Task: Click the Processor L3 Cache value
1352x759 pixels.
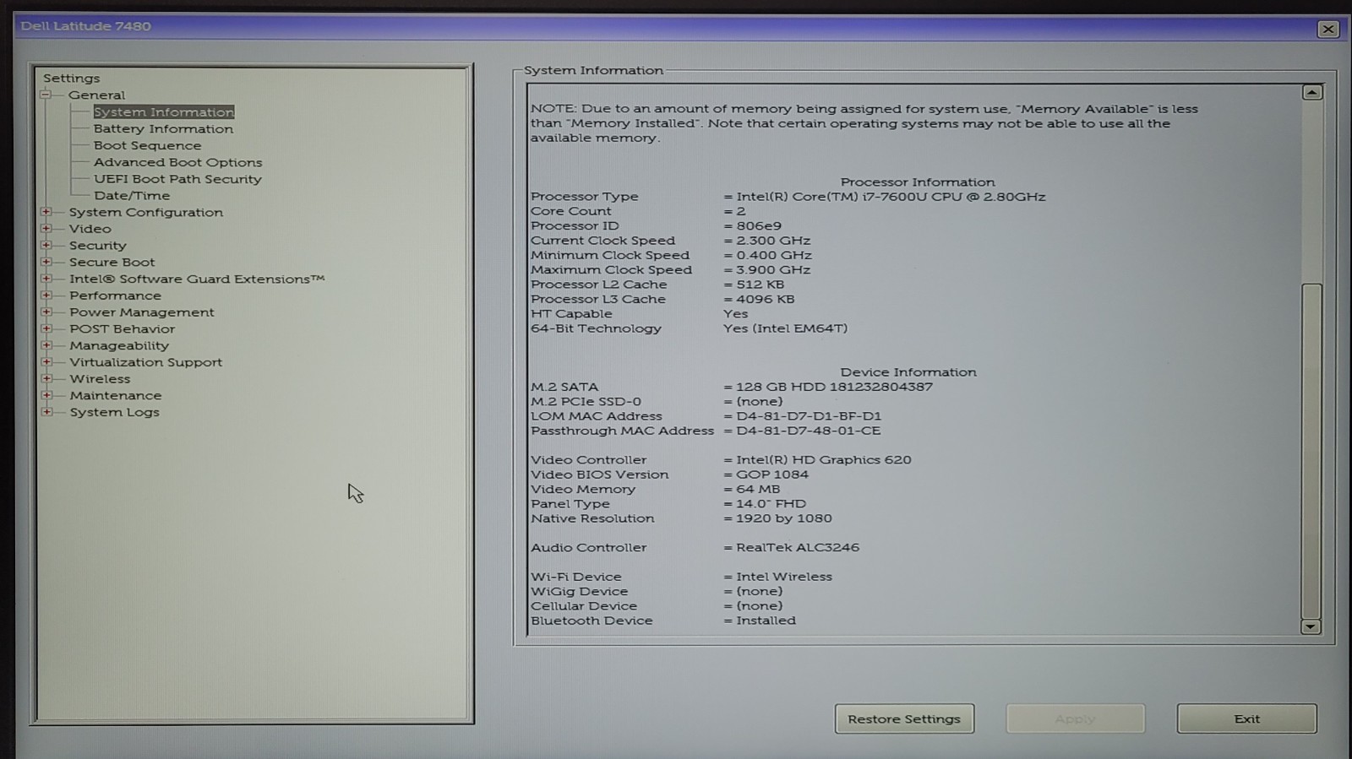Action: (766, 300)
